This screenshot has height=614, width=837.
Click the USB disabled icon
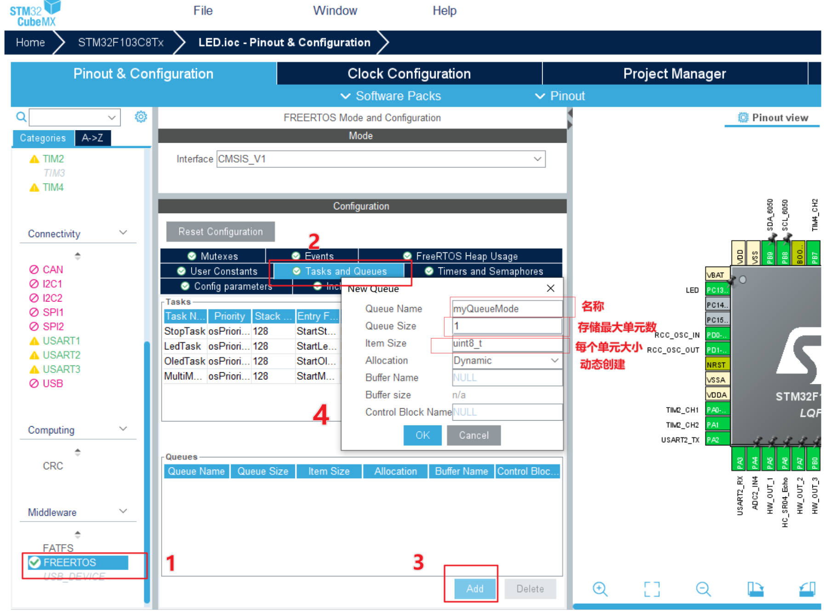click(34, 384)
